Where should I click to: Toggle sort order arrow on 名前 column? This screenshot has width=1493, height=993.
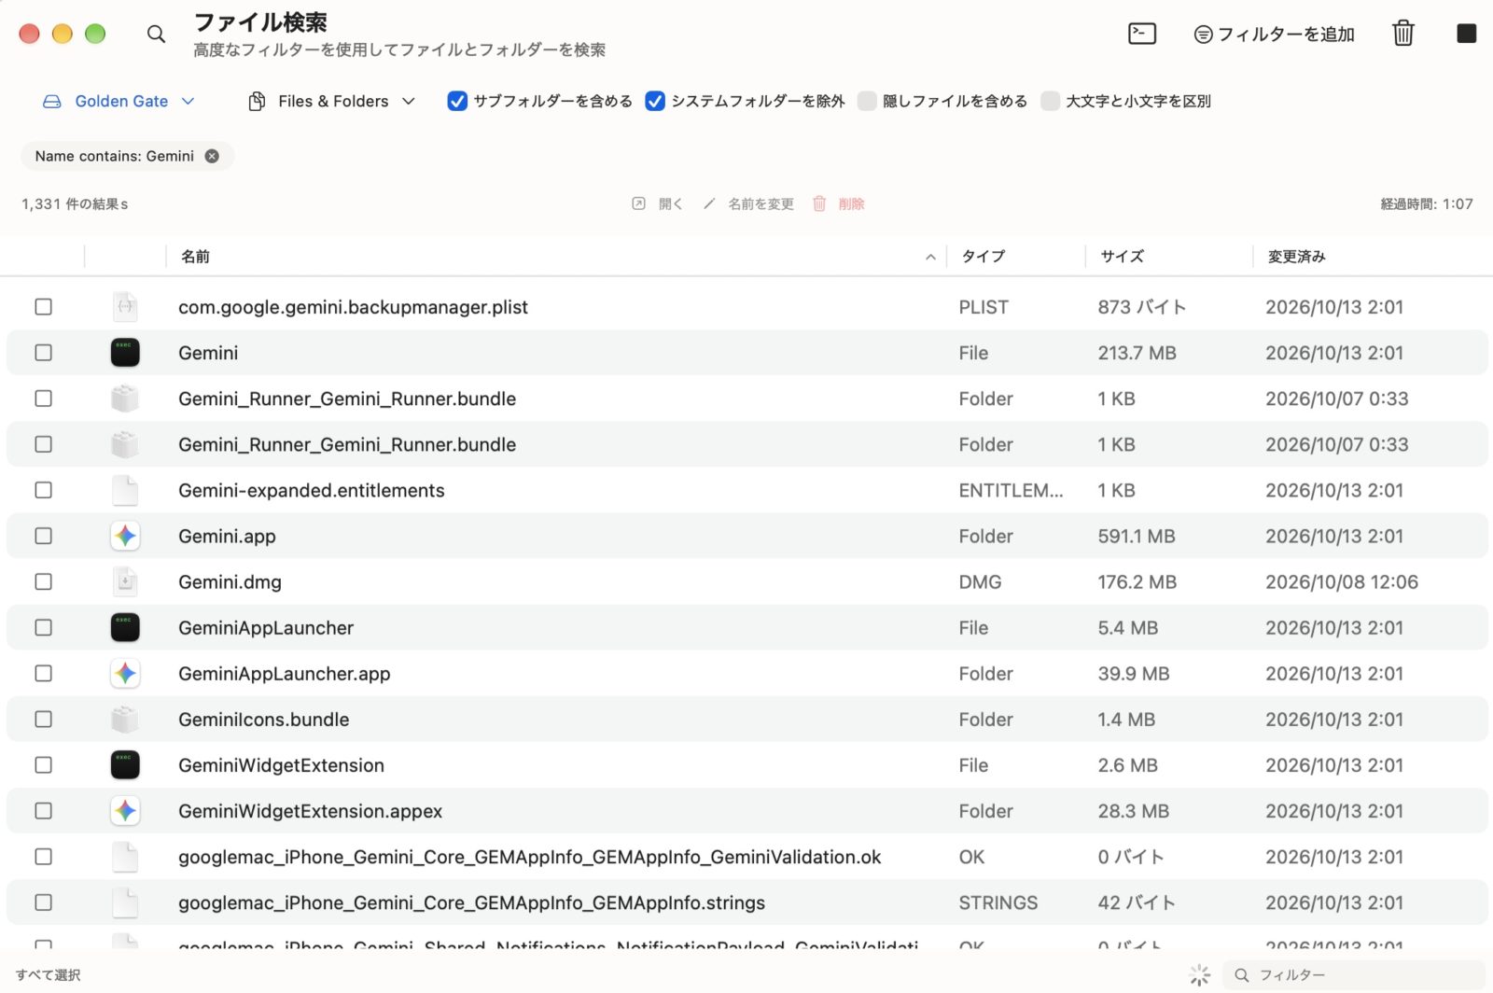(930, 257)
